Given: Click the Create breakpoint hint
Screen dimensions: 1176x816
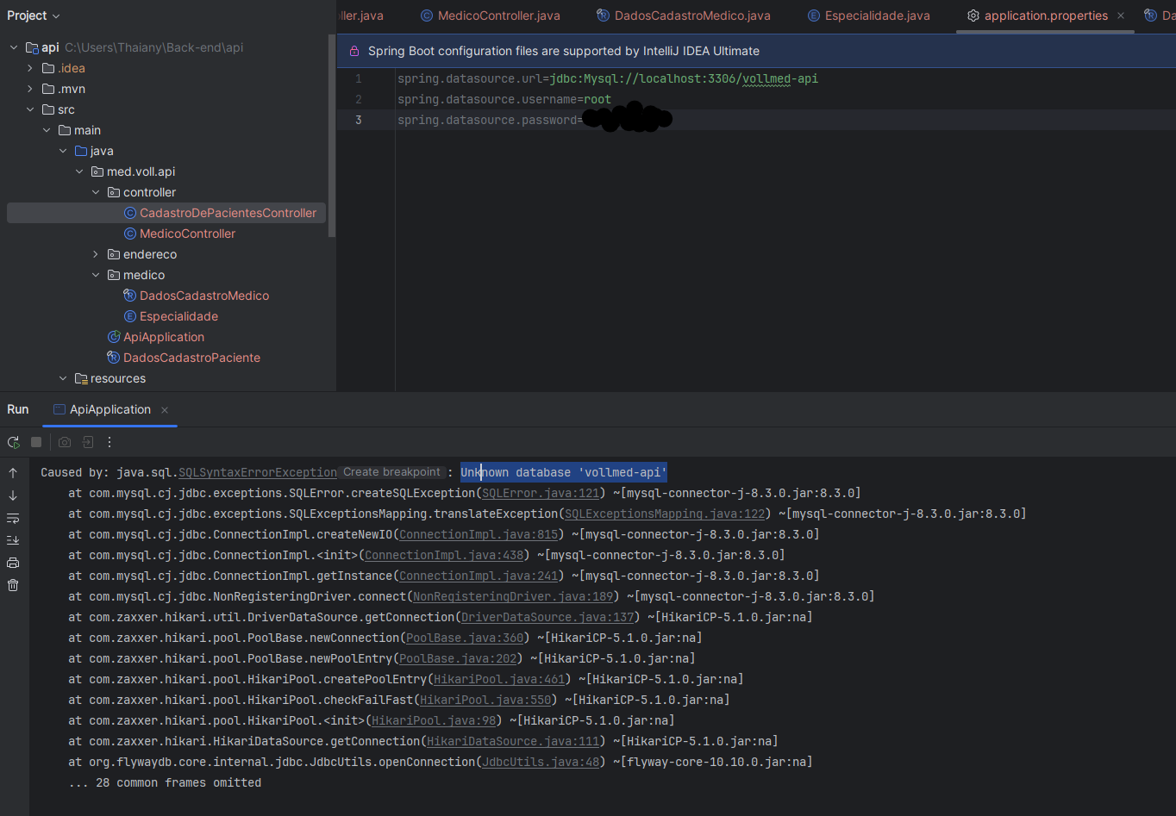Looking at the screenshot, I should click(391, 472).
